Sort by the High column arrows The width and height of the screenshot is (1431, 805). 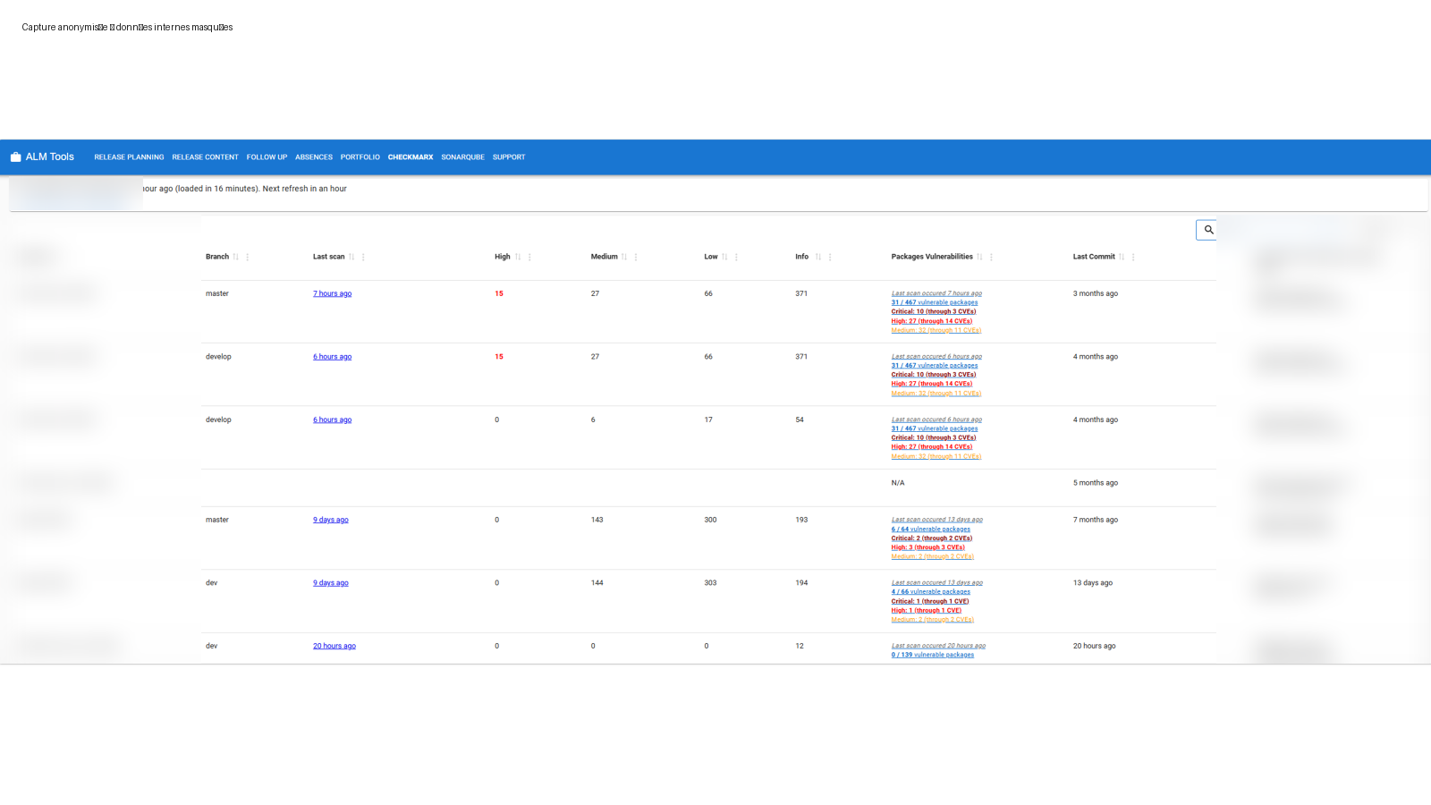coord(518,257)
